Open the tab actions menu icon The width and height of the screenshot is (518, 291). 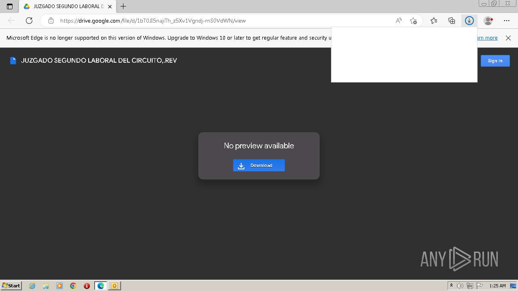pos(10,6)
